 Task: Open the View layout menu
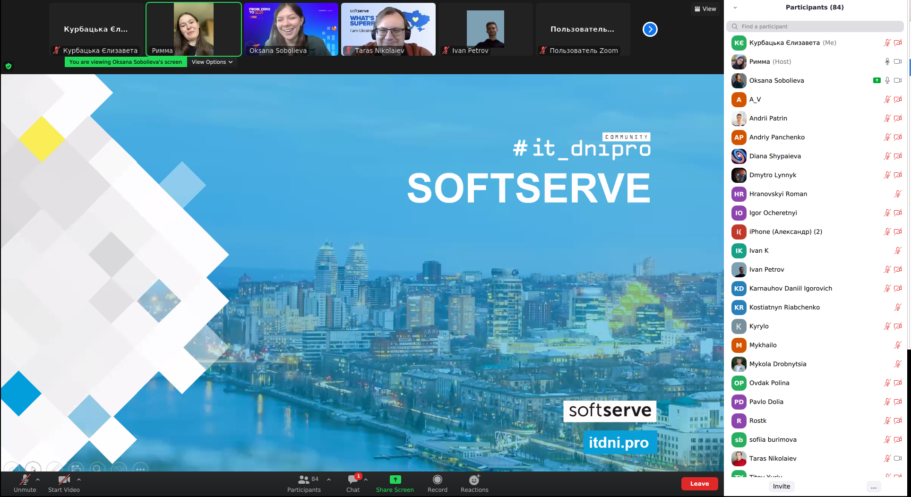[x=705, y=9]
